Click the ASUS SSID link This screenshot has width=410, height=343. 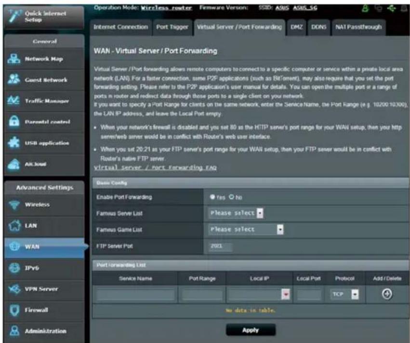tap(282, 8)
